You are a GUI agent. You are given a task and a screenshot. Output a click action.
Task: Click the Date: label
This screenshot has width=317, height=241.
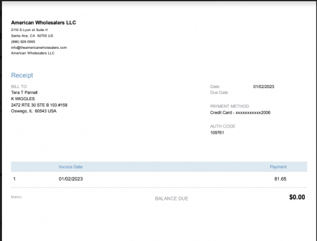215,86
